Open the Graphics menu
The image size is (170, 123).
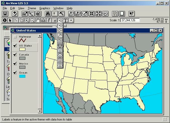[45, 8]
